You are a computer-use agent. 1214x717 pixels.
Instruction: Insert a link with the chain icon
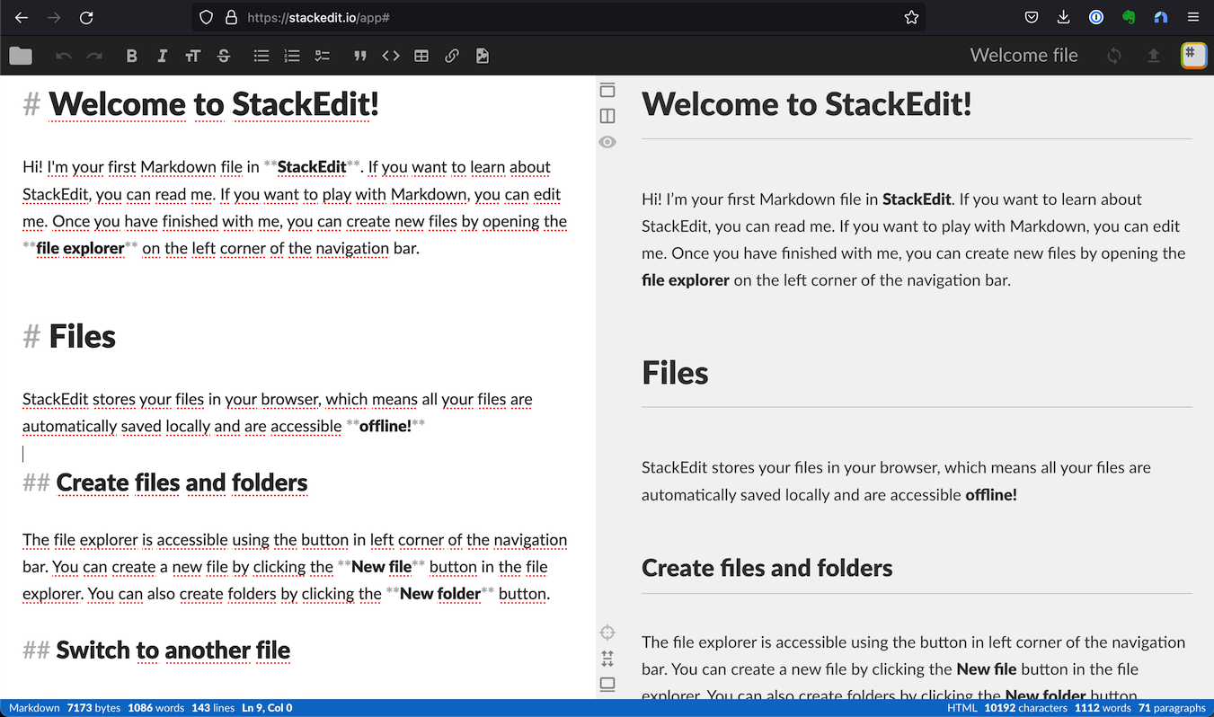(452, 56)
